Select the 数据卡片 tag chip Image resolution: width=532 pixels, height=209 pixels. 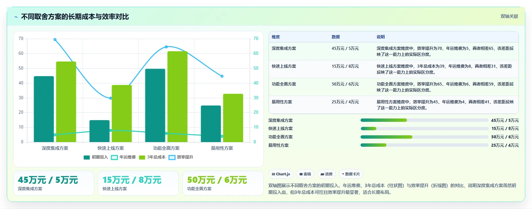[351, 174]
